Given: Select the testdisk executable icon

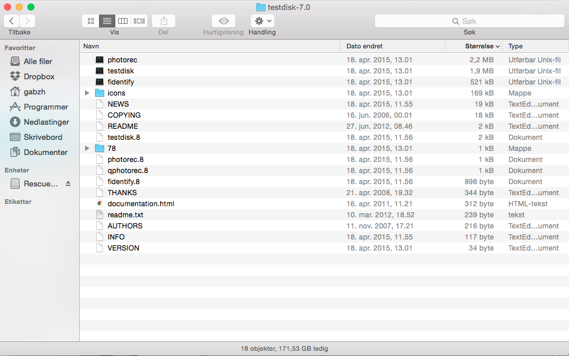Looking at the screenshot, I should click(100, 71).
